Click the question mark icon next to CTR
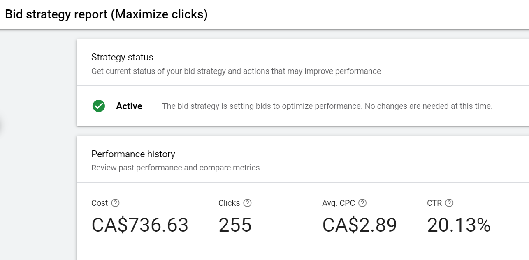This screenshot has width=529, height=260. (x=449, y=203)
